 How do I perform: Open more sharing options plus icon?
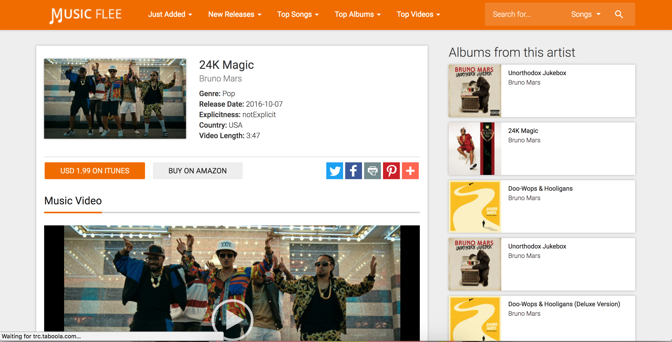[410, 171]
